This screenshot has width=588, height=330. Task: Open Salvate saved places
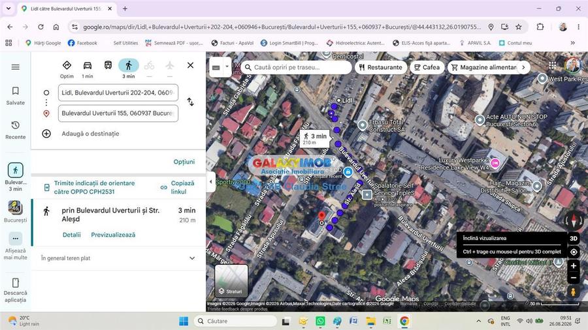(16, 96)
